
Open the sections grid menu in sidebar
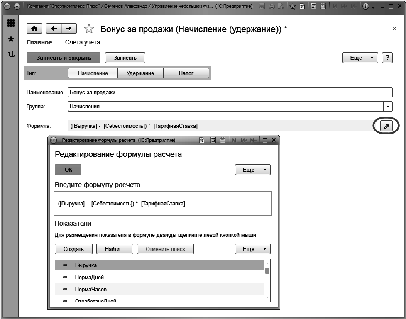(11, 23)
